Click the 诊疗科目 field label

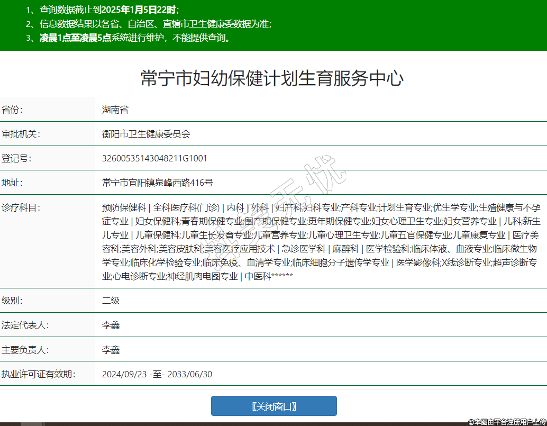21,207
